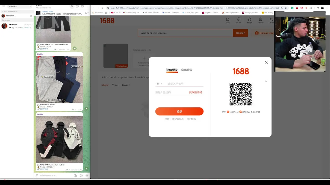Clear the '95 X LEVIS' search text
This screenshot has height=185, width=330.
(x=30, y=6)
